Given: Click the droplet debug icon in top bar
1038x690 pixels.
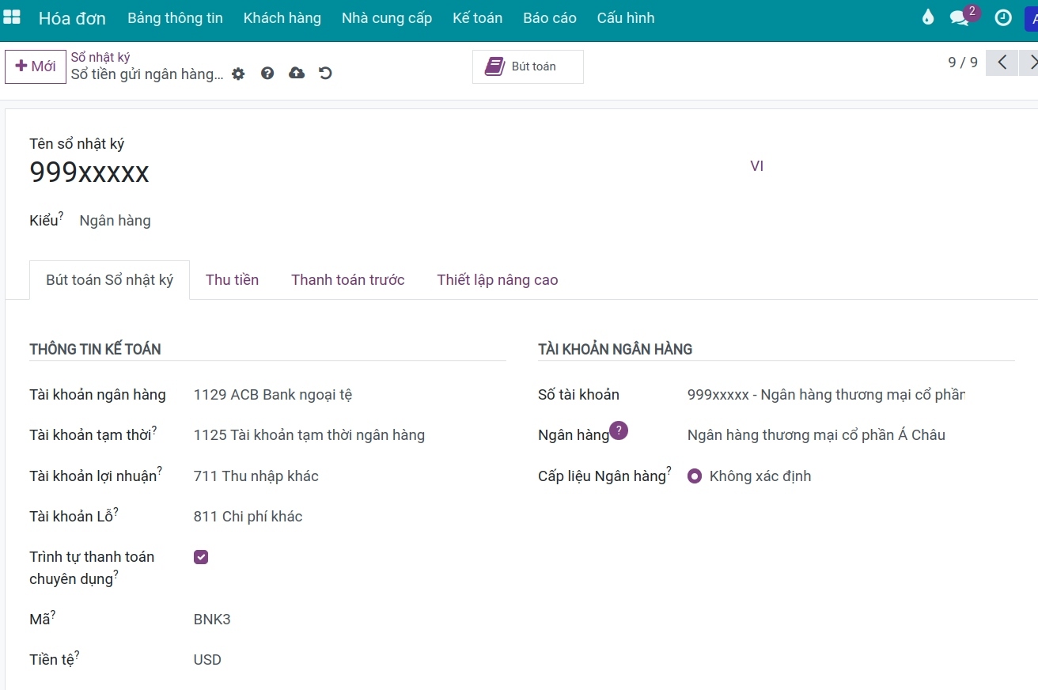Looking at the screenshot, I should [928, 17].
